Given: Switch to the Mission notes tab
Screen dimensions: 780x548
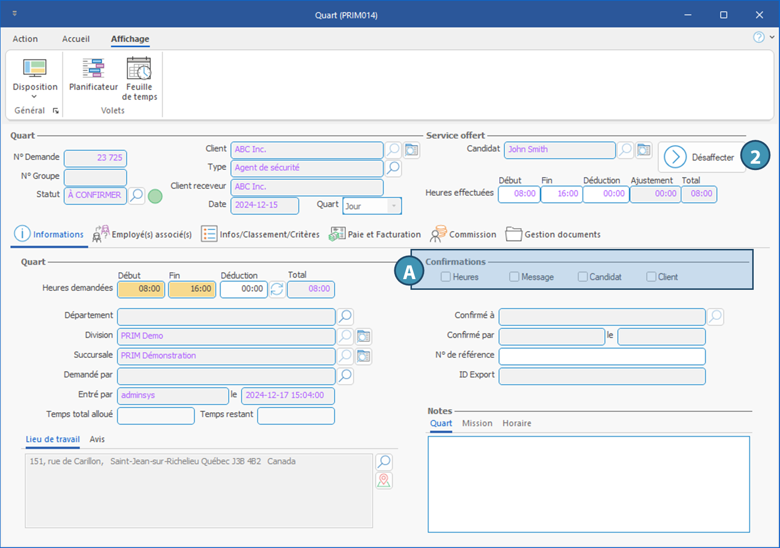Looking at the screenshot, I should [x=477, y=423].
